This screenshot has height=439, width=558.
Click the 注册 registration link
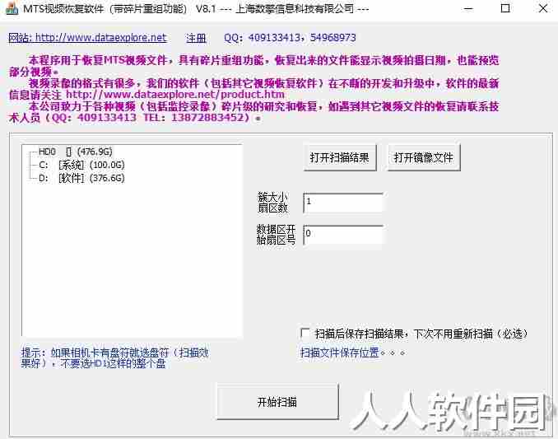[x=196, y=38]
